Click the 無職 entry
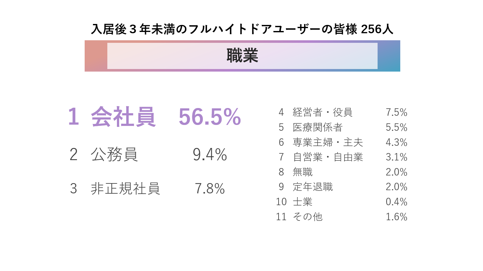 click(303, 172)
